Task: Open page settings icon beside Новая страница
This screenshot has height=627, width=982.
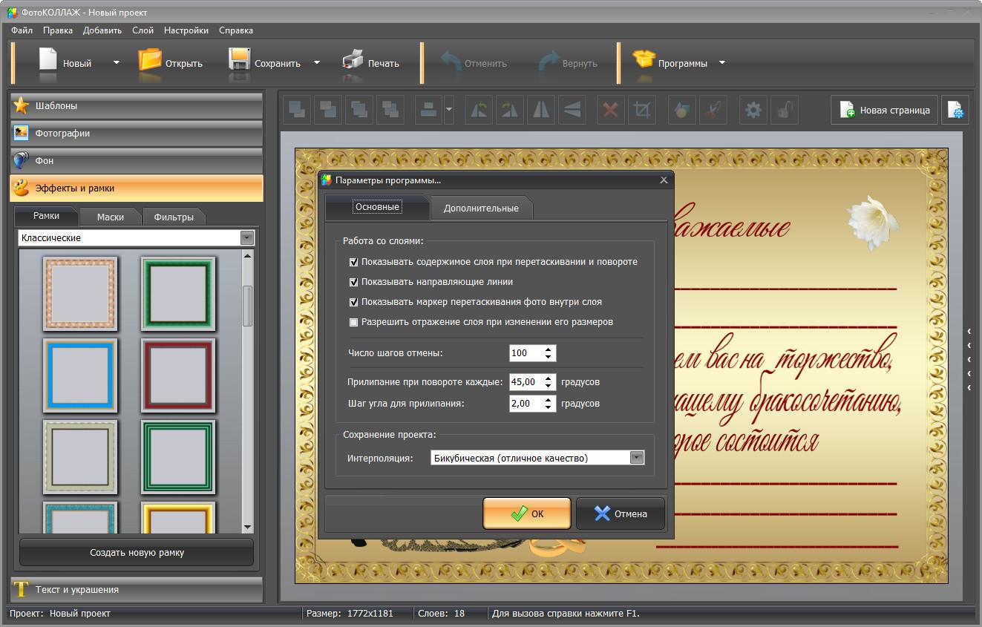Action: coord(955,111)
